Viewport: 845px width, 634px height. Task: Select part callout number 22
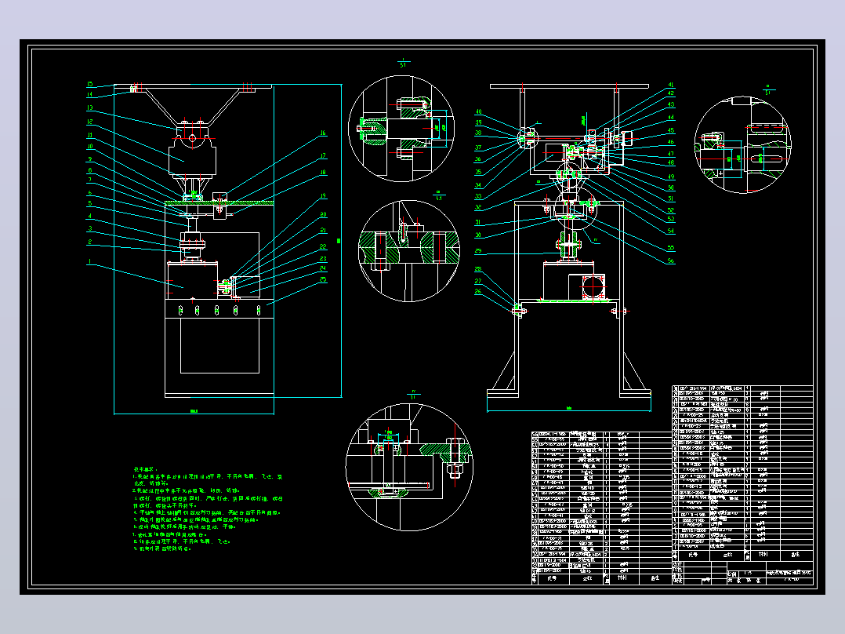tap(323, 246)
